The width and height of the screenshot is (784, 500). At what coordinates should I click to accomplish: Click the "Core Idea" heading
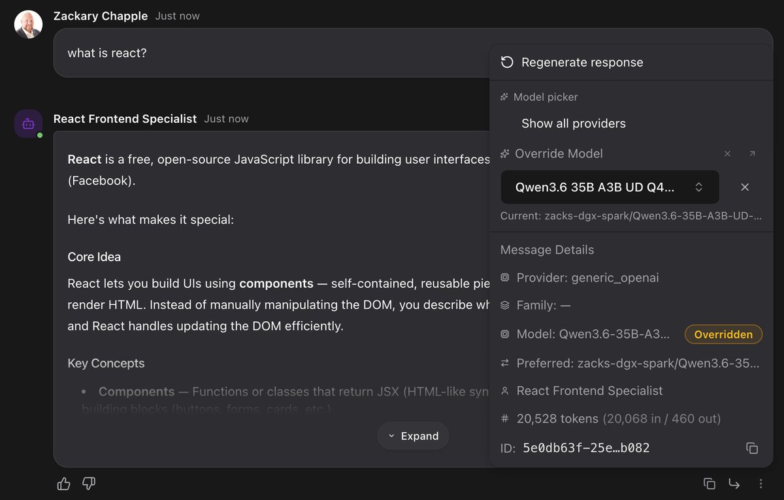94,257
